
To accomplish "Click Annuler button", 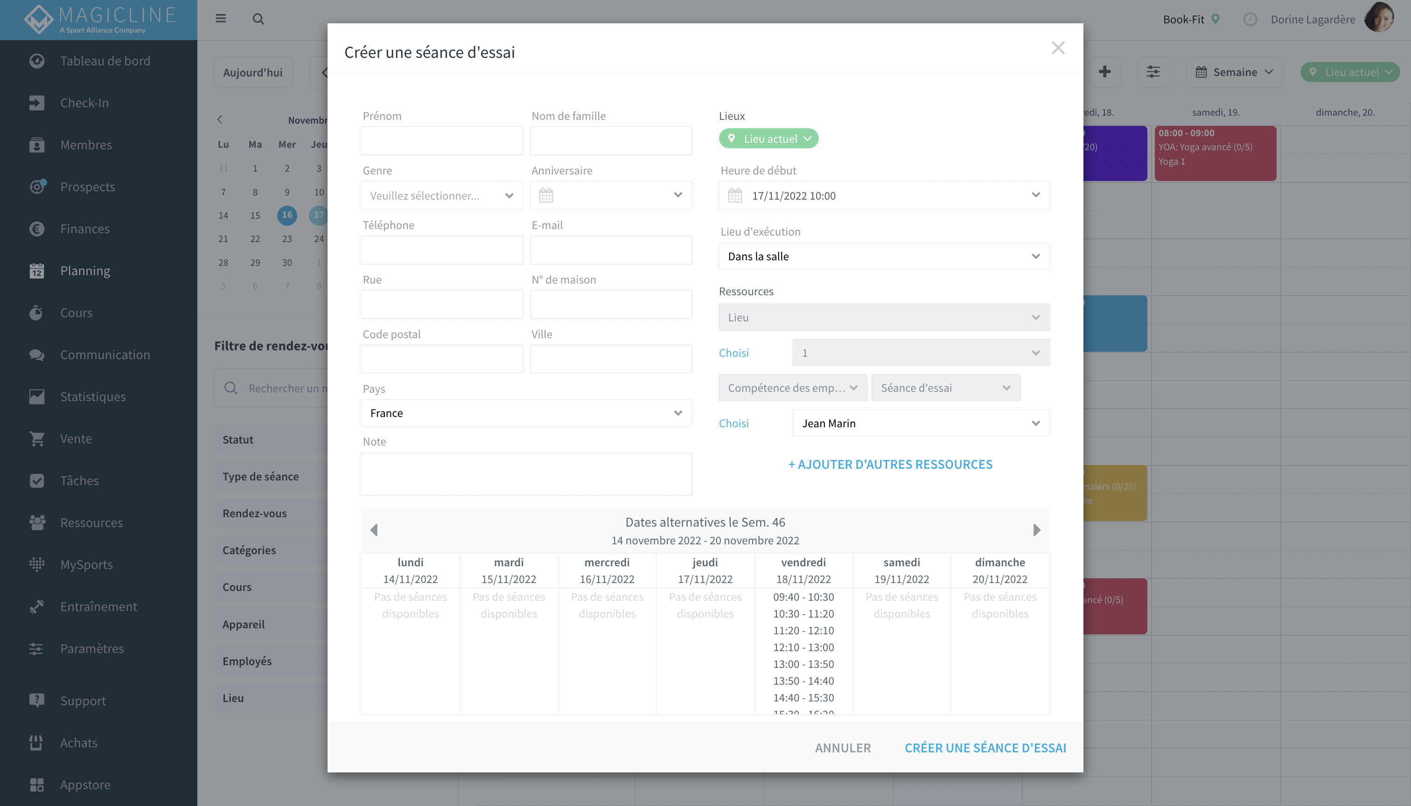I will point(843,748).
